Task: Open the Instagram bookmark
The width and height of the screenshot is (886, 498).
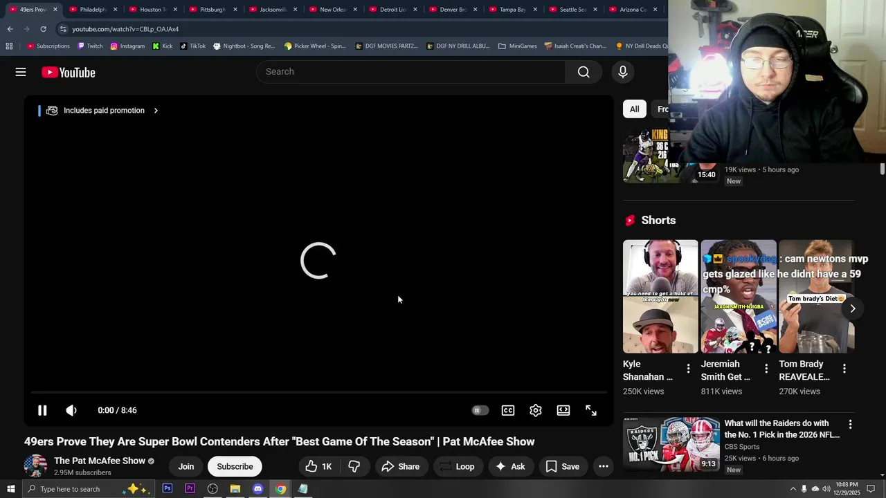Action: tap(127, 46)
